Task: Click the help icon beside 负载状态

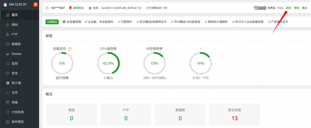Action: pyautogui.click(x=70, y=49)
